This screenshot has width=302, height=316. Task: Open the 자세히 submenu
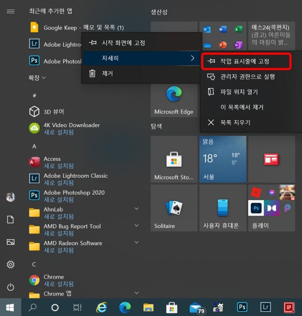tap(142, 58)
